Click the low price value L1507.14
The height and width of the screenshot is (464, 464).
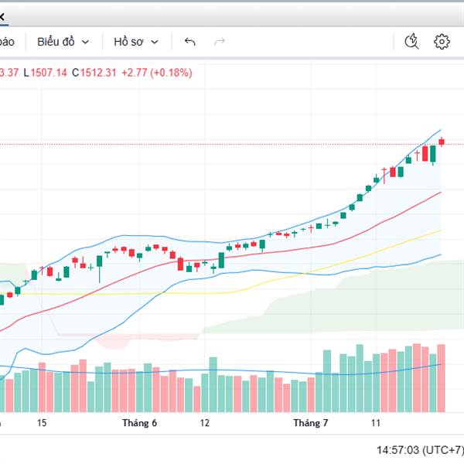[46, 73]
